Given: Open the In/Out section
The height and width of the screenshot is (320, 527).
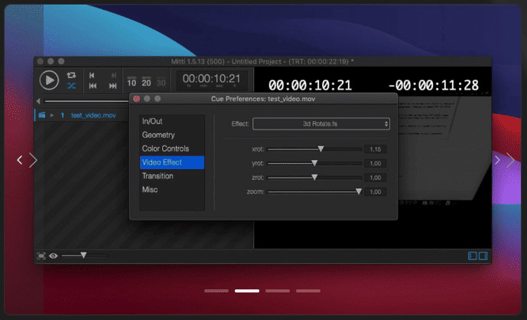Looking at the screenshot, I should (x=172, y=121).
